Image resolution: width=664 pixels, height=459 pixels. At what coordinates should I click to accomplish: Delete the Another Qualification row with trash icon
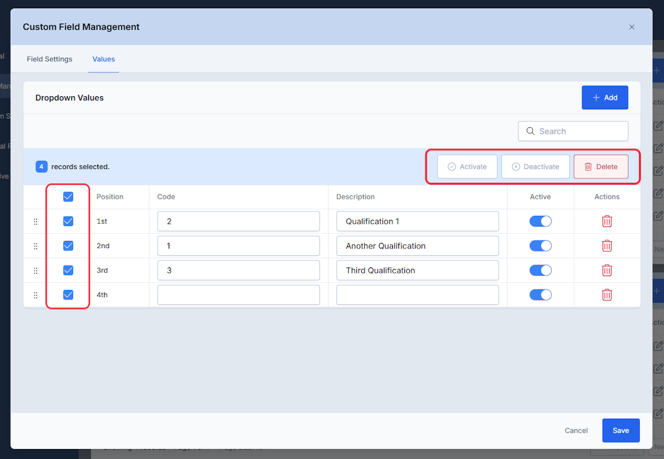(x=607, y=246)
